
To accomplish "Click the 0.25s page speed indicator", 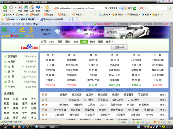I will click(x=123, y=122).
